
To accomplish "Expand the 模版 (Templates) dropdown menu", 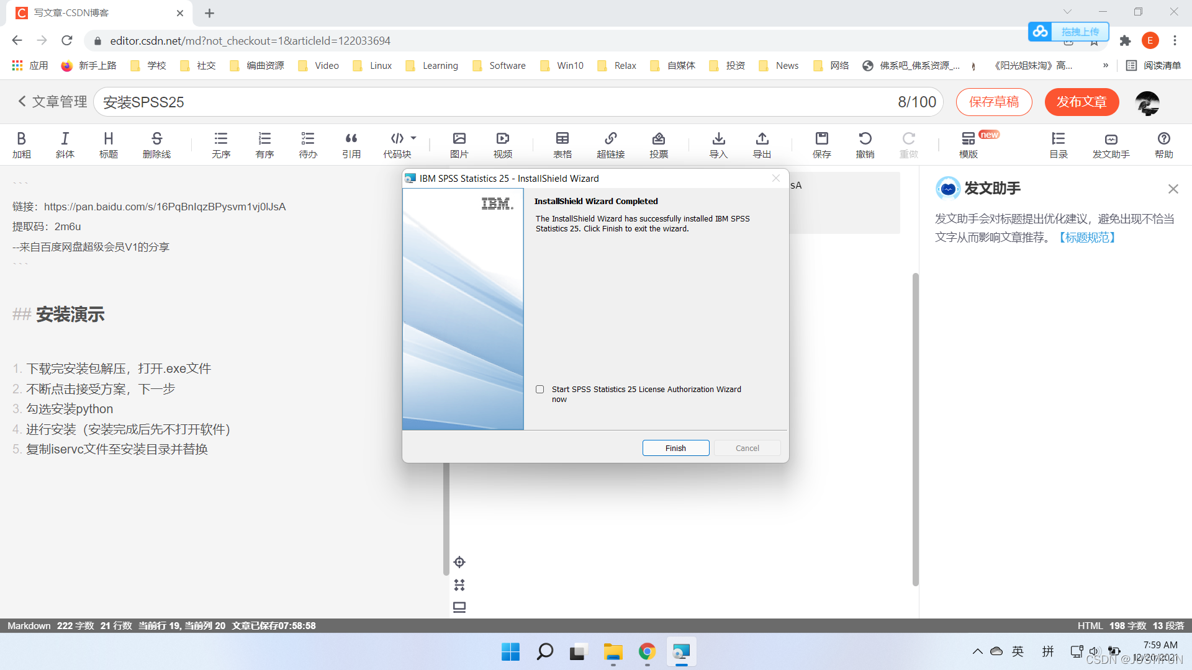I will [968, 144].
